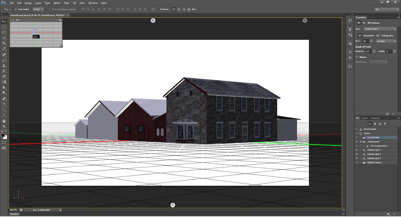401x217 pixels.
Task: Toggle visibility of Infinite Light 2
Action: 357,154
